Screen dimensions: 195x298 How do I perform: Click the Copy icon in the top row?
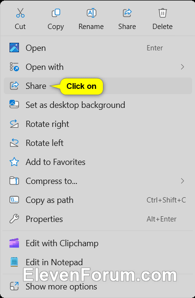pyautogui.click(x=56, y=13)
